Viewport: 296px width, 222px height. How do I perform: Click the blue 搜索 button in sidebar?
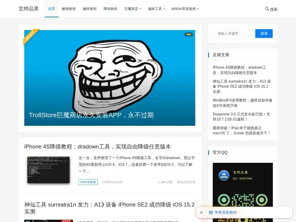tap(264, 33)
